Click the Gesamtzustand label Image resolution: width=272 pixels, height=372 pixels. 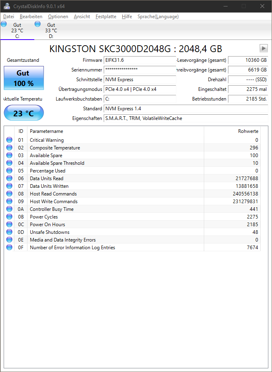(x=23, y=60)
